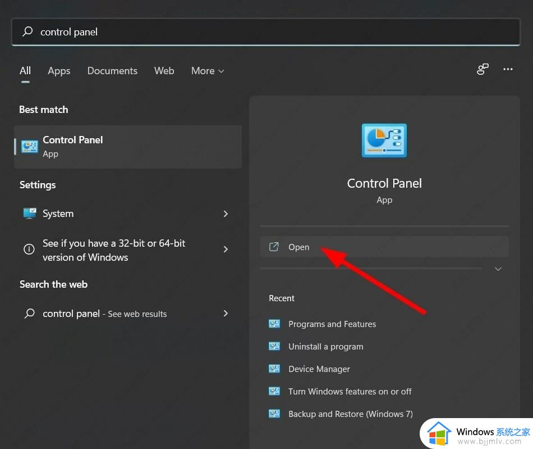
Task: Click the 'Best match' heading text
Action: (x=44, y=110)
